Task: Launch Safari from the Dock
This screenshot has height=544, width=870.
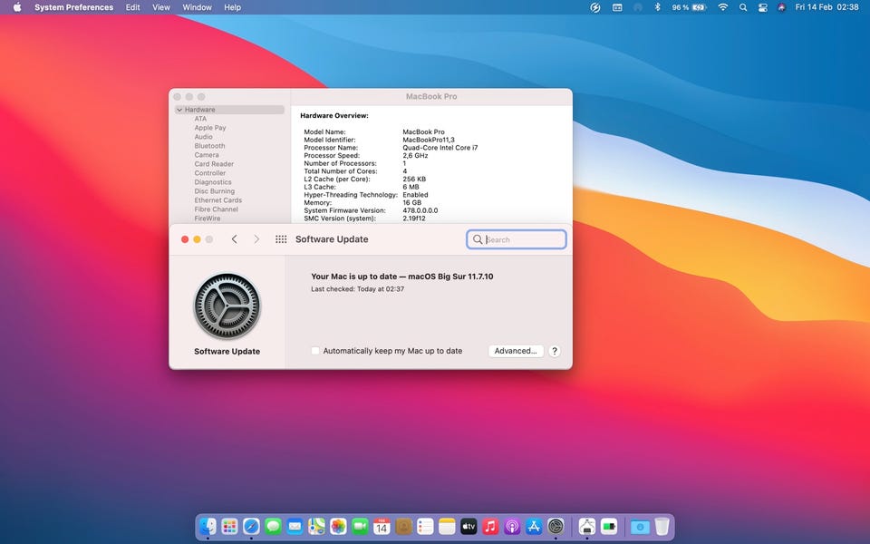Action: tap(251, 526)
